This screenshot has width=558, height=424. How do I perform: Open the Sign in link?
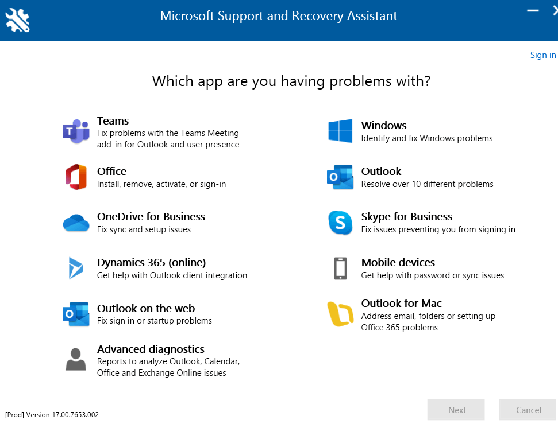point(542,55)
